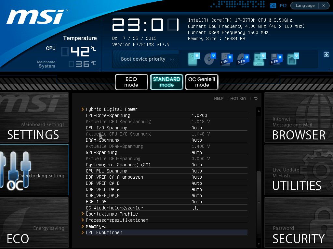Click the Current DRAM Frequency 1600 MHz text
333x249 pixels.
point(228,32)
